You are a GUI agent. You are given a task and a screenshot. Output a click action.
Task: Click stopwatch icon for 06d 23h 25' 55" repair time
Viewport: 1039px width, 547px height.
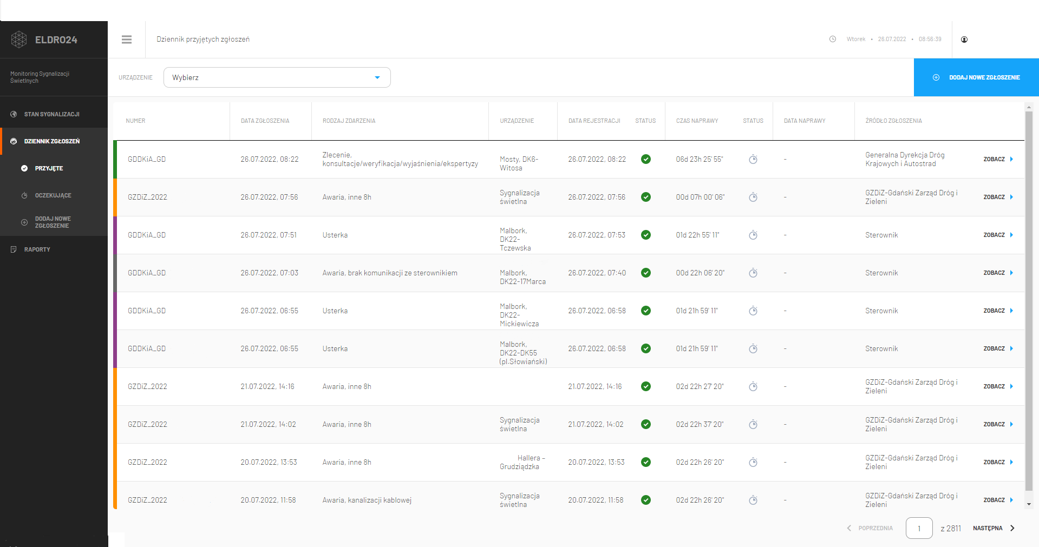tap(753, 159)
